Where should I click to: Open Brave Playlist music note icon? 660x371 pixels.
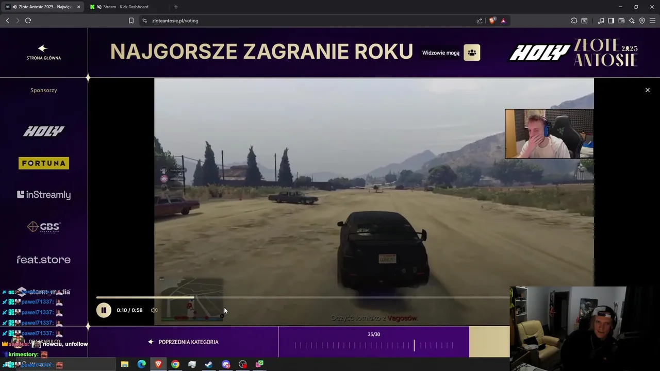pos(601,21)
